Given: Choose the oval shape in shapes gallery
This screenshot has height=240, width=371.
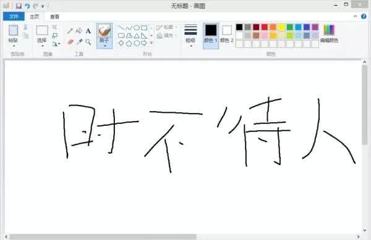Looking at the screenshot, I should click(137, 28).
